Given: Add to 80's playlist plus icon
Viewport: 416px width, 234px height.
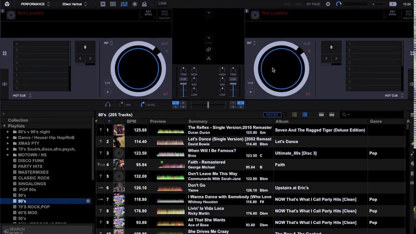Looking at the screenshot, I should tap(88, 201).
